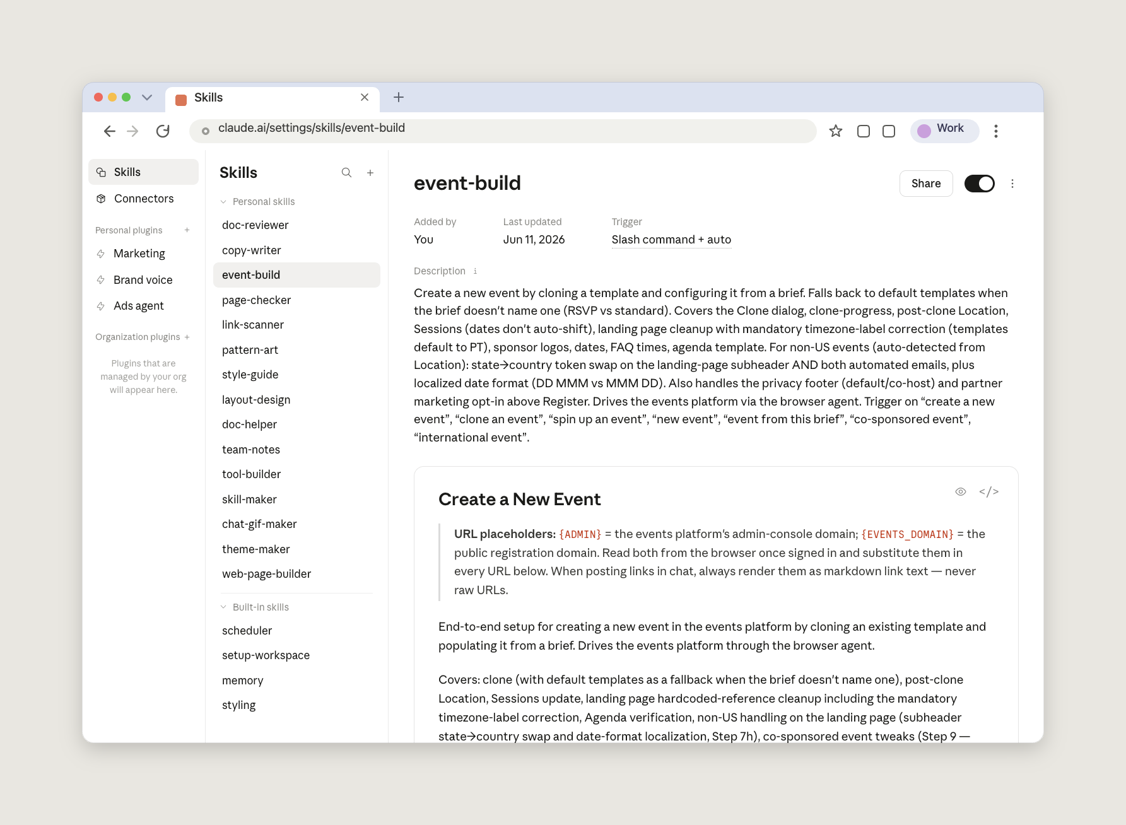Screen dimensions: 1126x825
Task: Select the skill-maker skill
Action: point(296,500)
